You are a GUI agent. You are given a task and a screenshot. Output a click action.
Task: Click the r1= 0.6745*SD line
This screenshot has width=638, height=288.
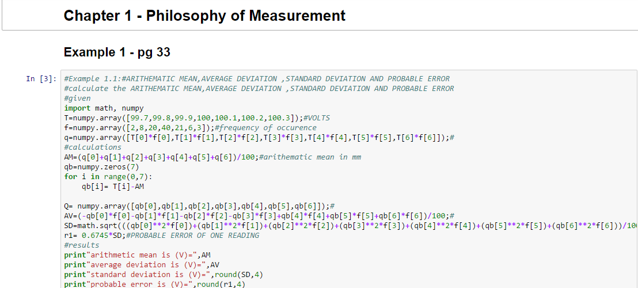pyautogui.click(x=161, y=236)
